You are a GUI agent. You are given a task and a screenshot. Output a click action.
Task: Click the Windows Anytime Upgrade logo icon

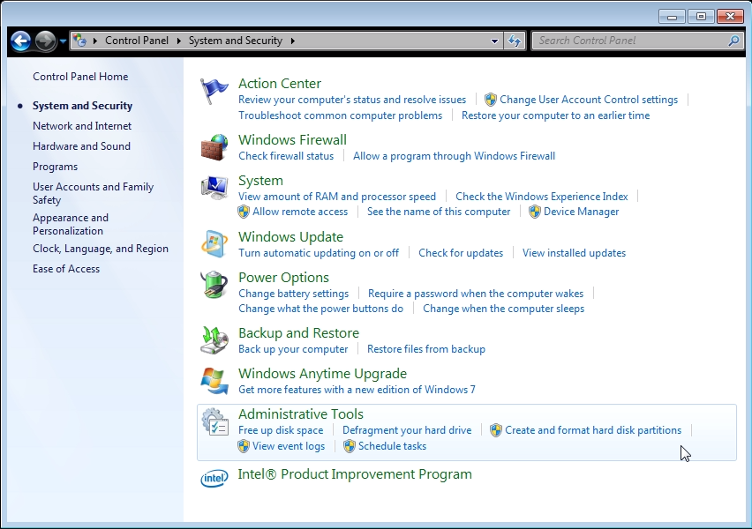click(x=214, y=381)
